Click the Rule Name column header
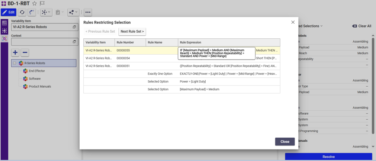376x161 pixels. pyautogui.click(x=162, y=42)
